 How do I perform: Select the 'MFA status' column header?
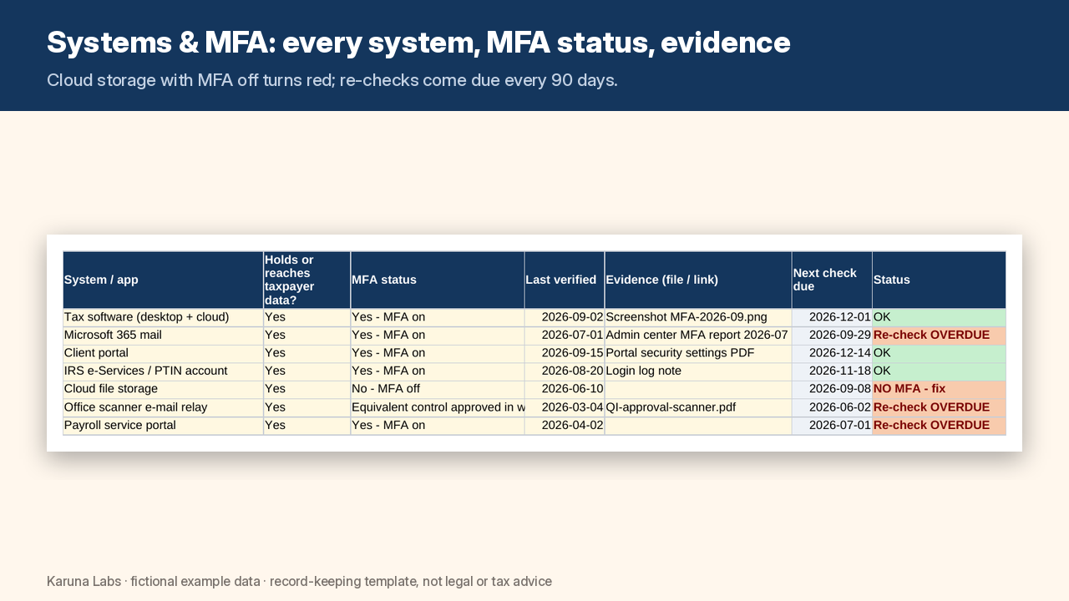(x=438, y=280)
